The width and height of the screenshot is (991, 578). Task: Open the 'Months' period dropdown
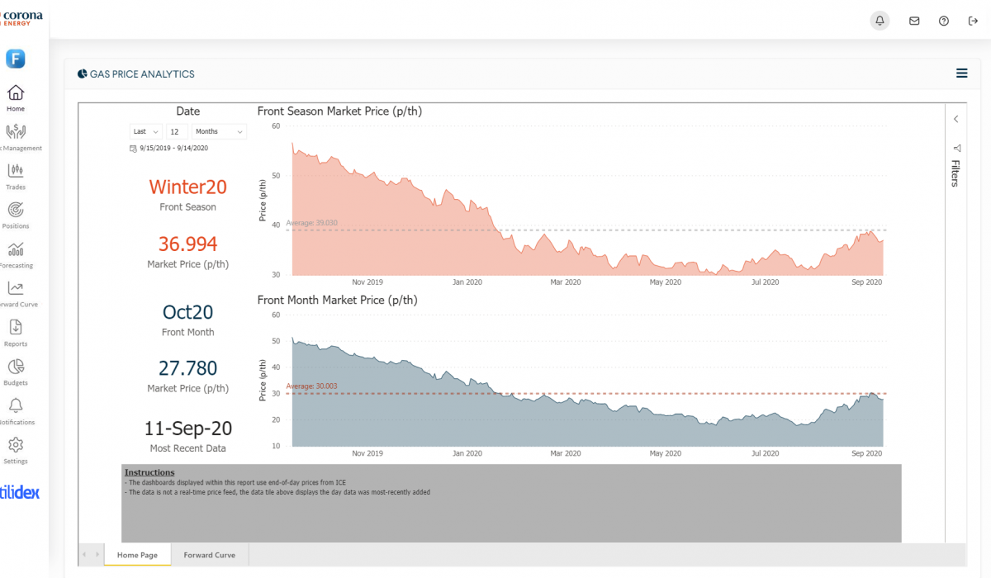click(x=219, y=131)
